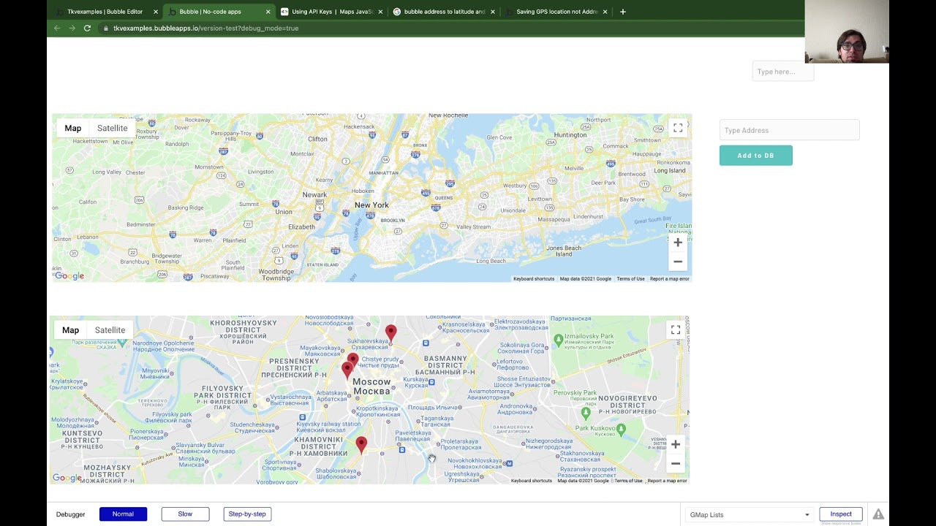The width and height of the screenshot is (936, 526).
Task: Click the New York city label
Action: coord(371,205)
